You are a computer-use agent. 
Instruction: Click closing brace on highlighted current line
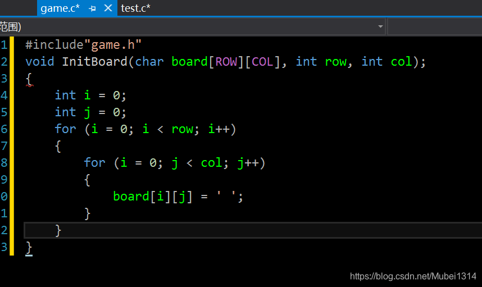[x=58, y=230]
